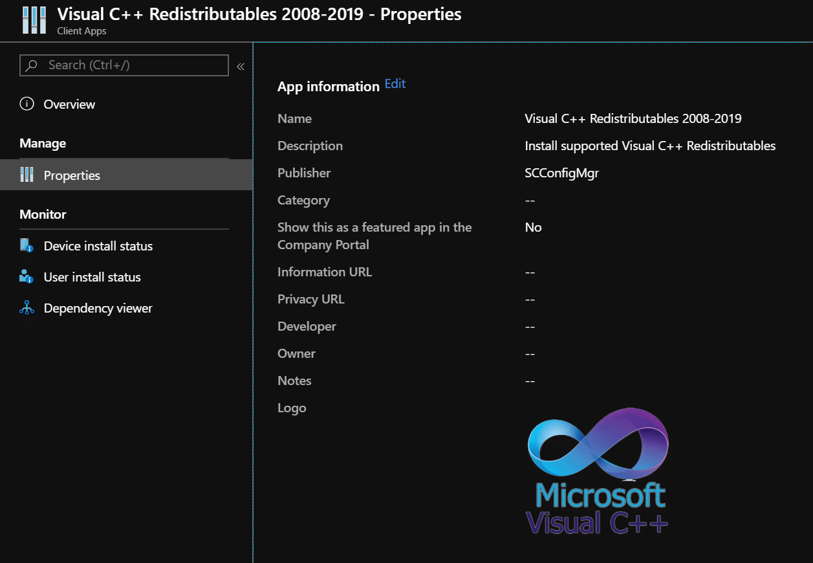This screenshot has width=813, height=563.
Task: Click the Developer field label
Action: [307, 326]
